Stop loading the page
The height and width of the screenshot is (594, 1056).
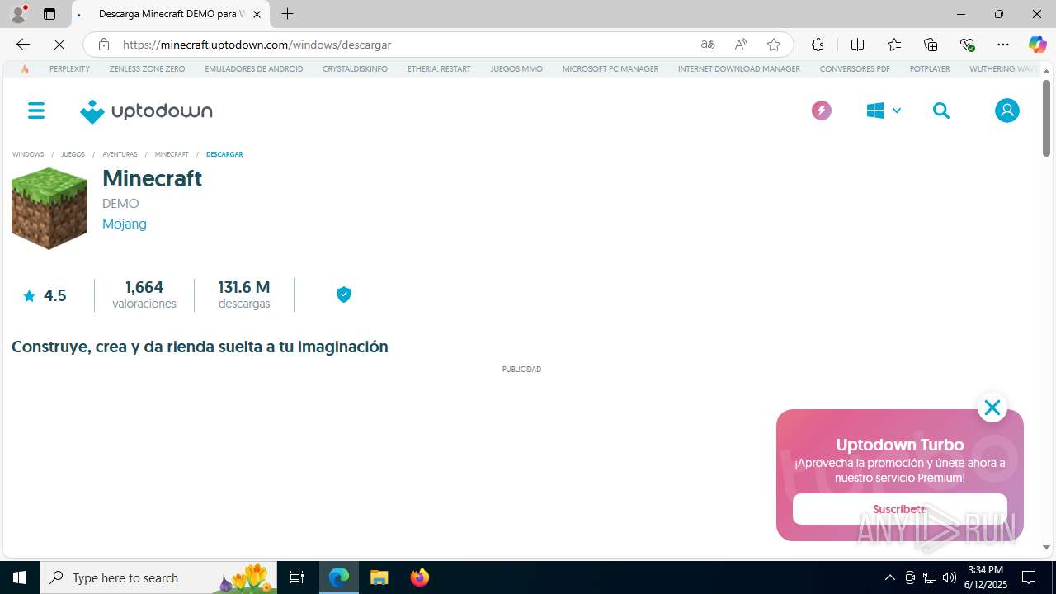coord(59,45)
